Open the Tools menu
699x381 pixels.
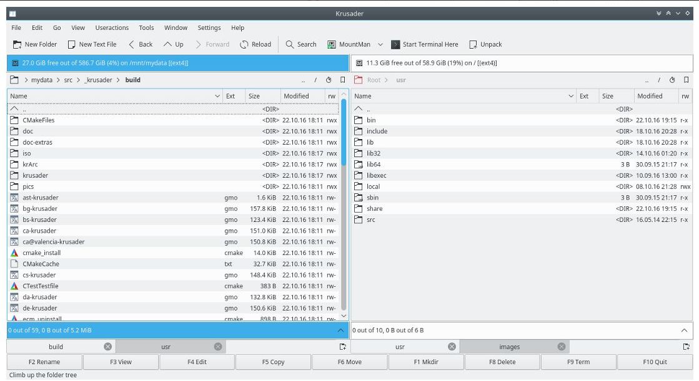point(146,27)
